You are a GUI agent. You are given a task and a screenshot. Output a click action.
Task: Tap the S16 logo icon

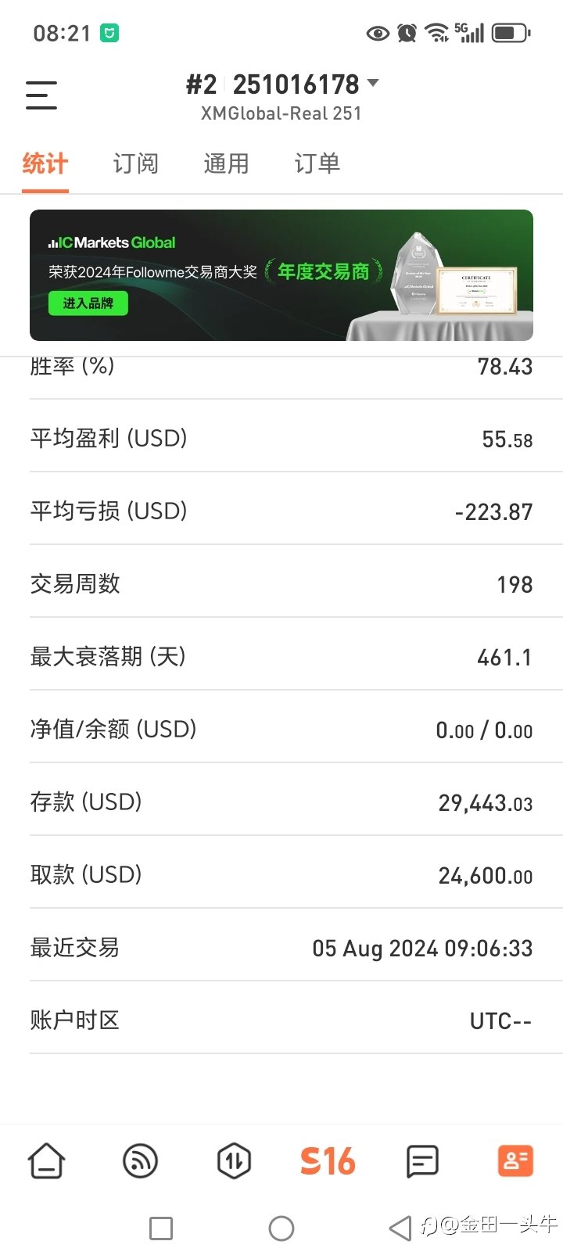[x=328, y=1161]
